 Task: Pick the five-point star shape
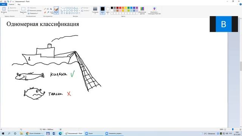coord(67,13)
